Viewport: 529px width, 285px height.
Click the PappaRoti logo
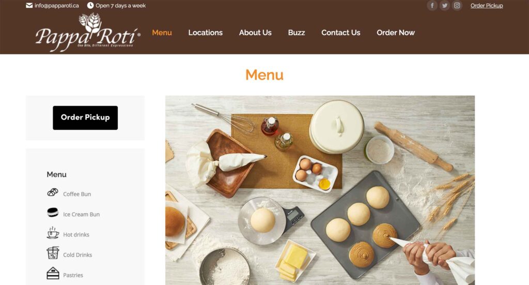tap(88, 33)
